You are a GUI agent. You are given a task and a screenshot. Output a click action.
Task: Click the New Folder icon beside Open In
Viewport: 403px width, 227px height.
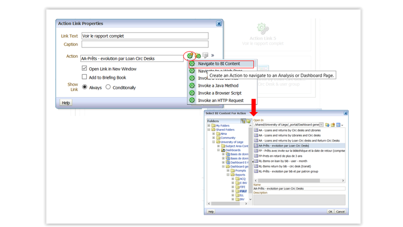pyautogui.click(x=332, y=125)
